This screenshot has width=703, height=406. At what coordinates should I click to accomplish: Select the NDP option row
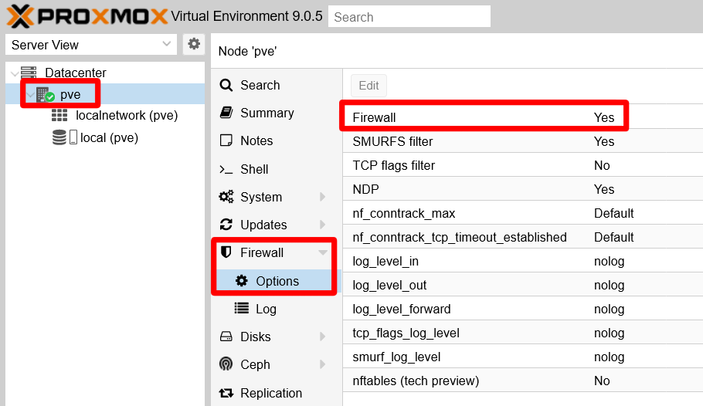[523, 189]
